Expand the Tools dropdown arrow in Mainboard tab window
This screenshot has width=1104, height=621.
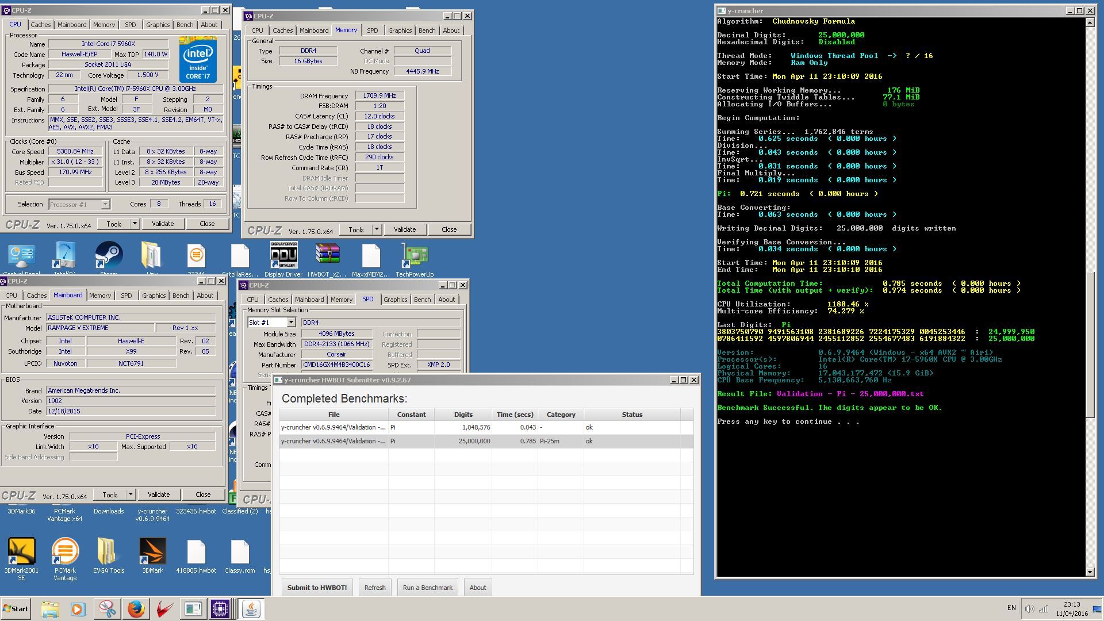click(131, 494)
